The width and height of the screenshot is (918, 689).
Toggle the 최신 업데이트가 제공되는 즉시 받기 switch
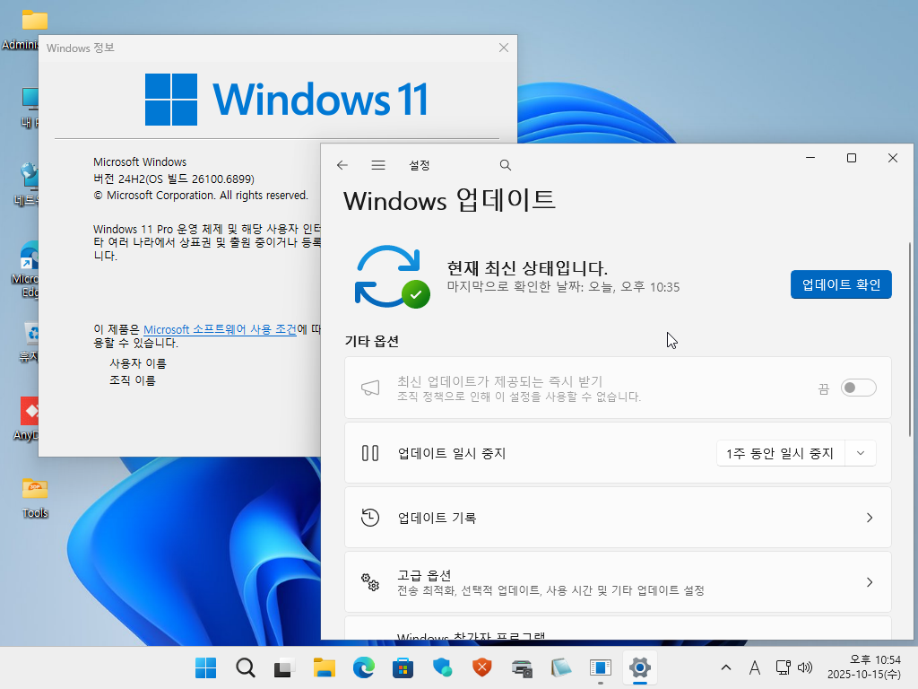coord(858,388)
